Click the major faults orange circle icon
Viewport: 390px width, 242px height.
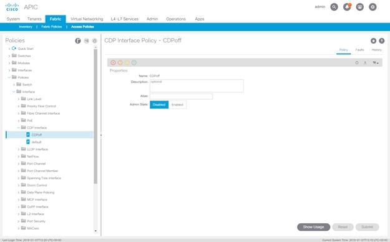[120, 62]
